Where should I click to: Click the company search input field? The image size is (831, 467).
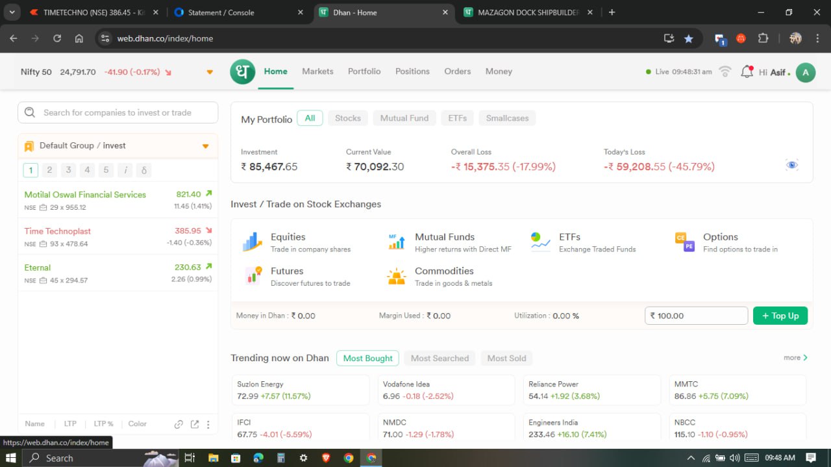pos(118,112)
